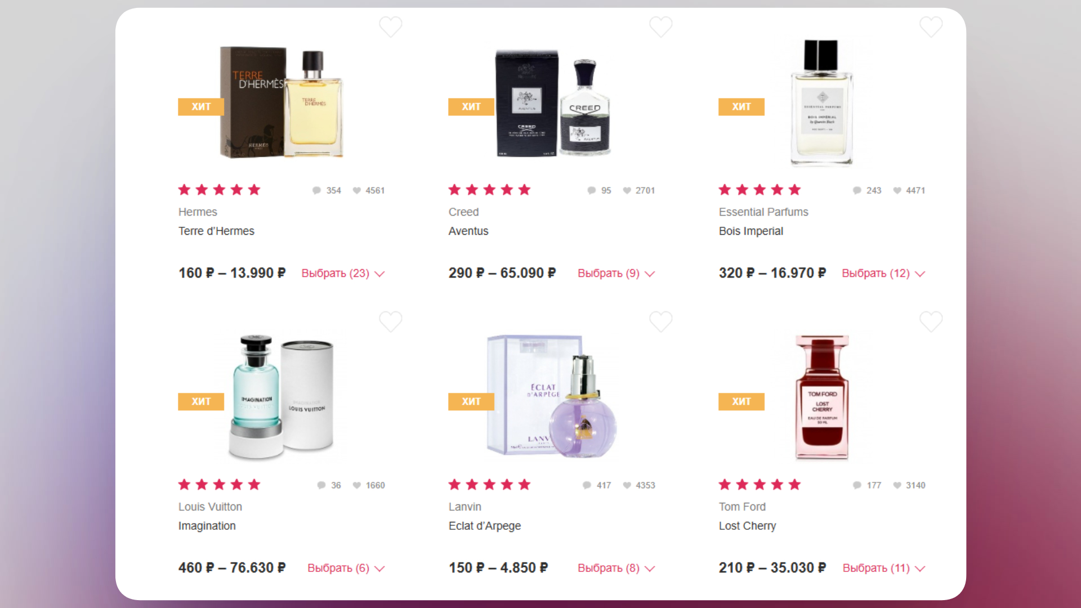The width and height of the screenshot is (1081, 608).
Task: Click heart icon on Tom Ford Lost Cherry
Action: 931,321
